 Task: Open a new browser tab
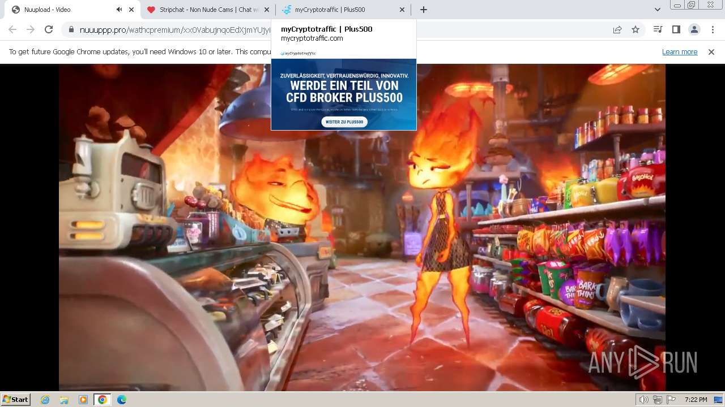(424, 10)
